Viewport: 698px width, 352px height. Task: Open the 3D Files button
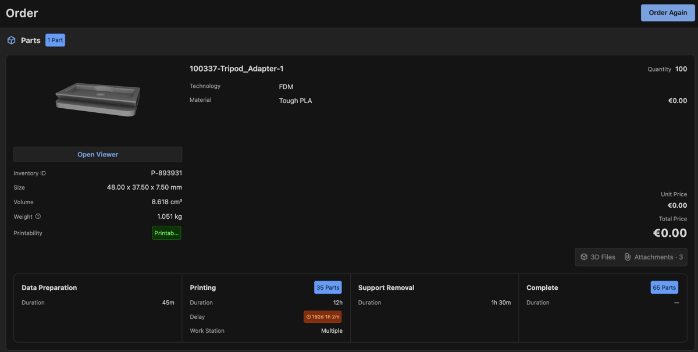point(598,257)
